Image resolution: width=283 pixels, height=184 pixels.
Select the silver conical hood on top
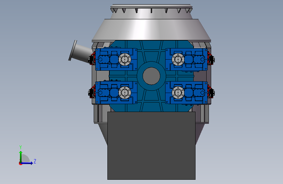151,29
